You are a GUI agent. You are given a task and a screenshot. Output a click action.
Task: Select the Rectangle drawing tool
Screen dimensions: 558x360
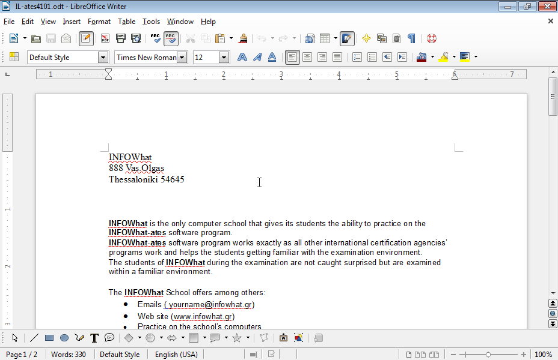point(49,338)
